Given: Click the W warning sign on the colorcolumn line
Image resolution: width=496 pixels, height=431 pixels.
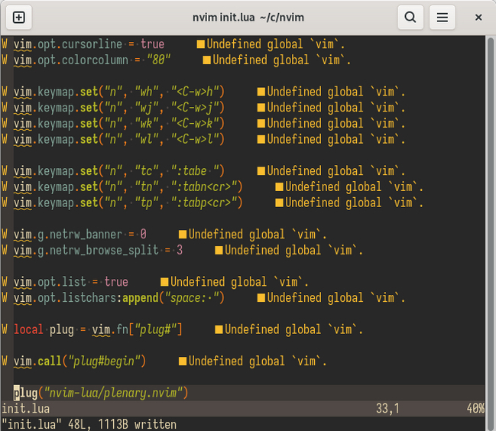Looking at the screenshot, I should click(x=5, y=60).
